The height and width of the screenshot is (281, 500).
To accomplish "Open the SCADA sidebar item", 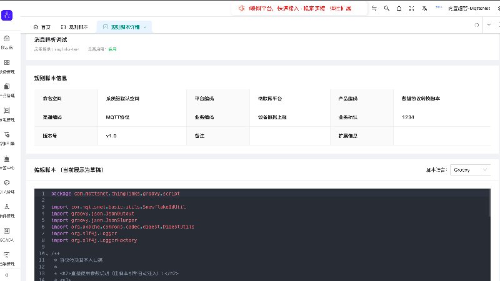I will coord(7,235).
